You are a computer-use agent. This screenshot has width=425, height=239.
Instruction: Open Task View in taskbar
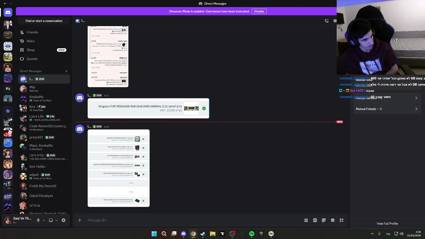[x=174, y=234]
